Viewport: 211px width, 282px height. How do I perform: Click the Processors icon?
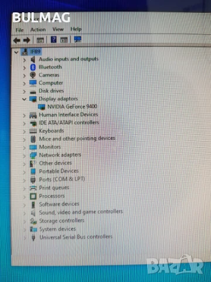coord(33,196)
